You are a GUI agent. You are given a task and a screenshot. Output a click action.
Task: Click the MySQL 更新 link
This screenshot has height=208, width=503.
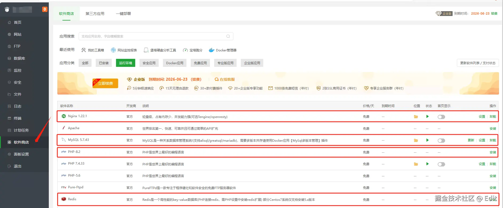click(x=471, y=140)
